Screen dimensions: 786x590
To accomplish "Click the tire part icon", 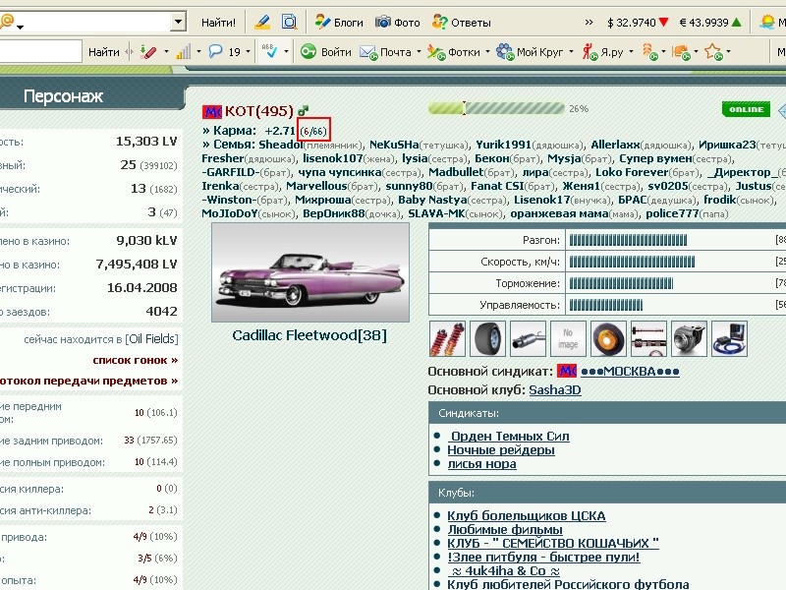I will pos(487,339).
